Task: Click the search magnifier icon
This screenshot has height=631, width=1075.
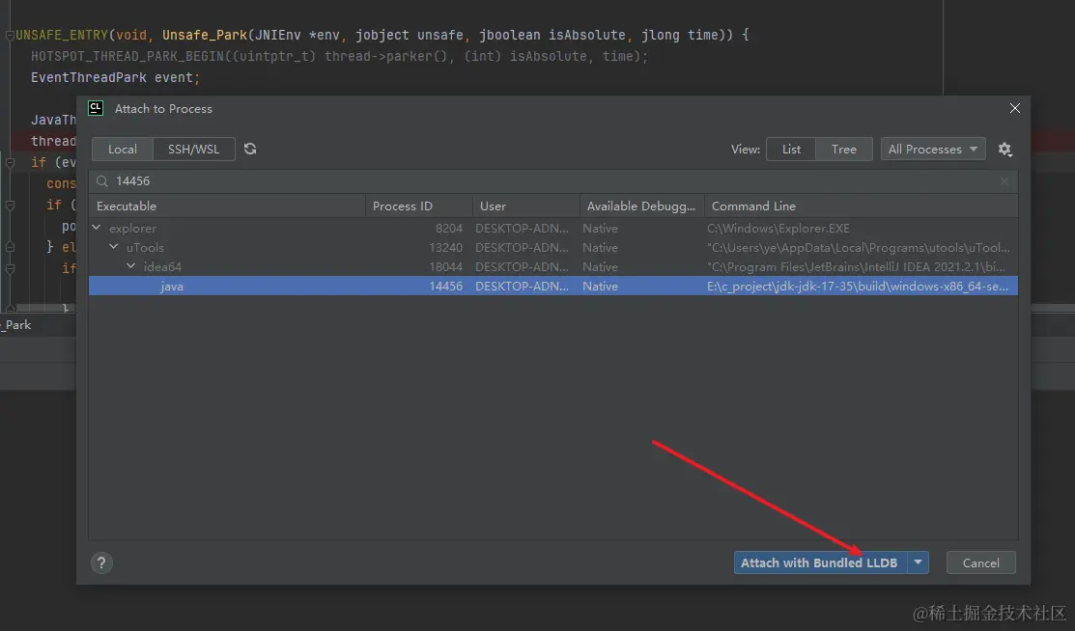Action: pyautogui.click(x=102, y=180)
